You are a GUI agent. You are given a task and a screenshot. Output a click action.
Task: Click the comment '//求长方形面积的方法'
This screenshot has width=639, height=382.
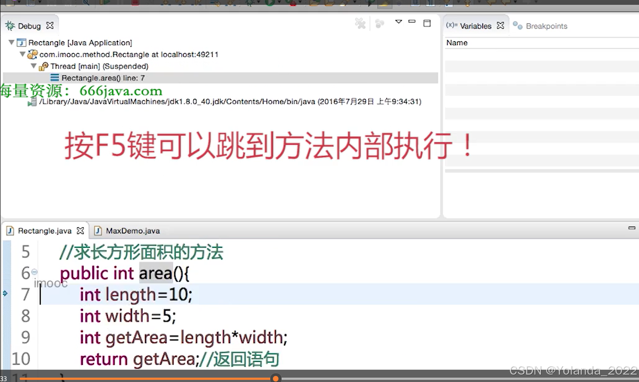tap(141, 252)
